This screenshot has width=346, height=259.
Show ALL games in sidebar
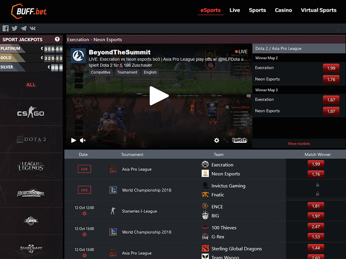tap(31, 85)
